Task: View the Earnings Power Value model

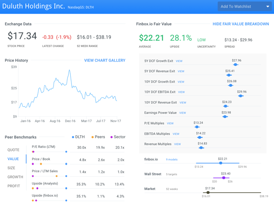Action: tap(182, 113)
